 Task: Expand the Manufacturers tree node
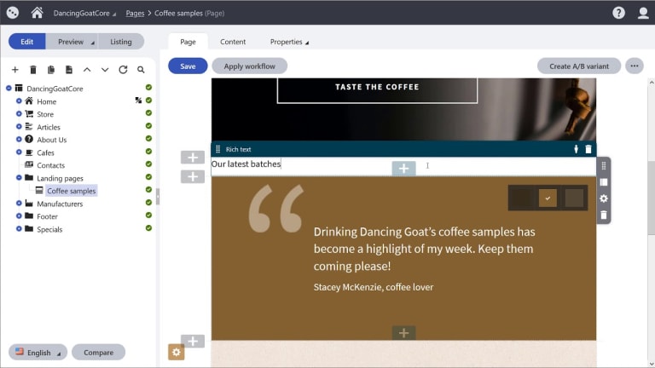19,204
